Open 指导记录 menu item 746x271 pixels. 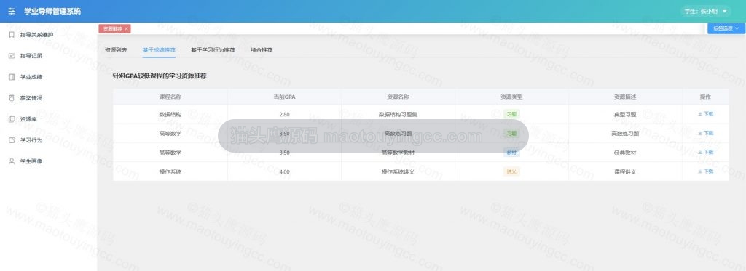click(49, 55)
